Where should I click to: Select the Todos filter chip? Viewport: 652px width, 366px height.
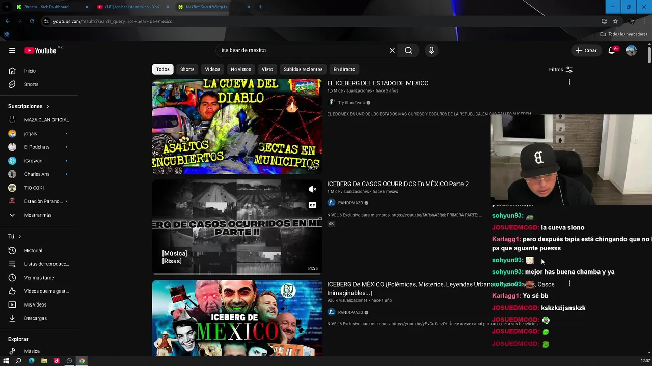coord(163,69)
